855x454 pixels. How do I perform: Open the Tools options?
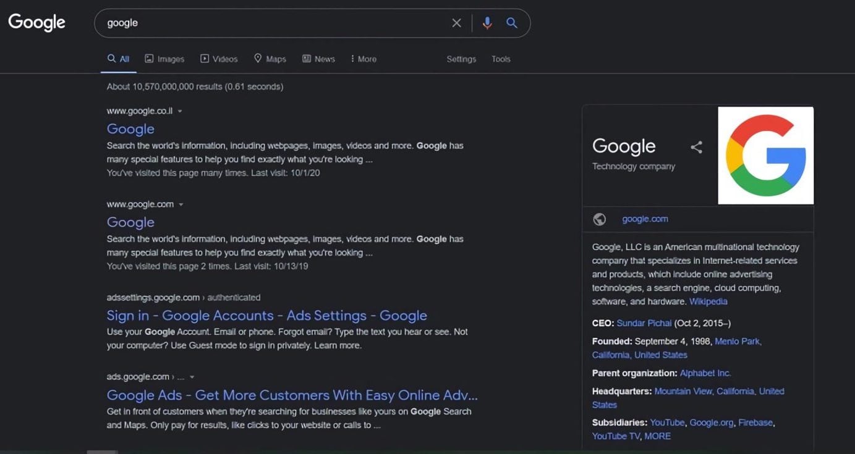tap(501, 59)
